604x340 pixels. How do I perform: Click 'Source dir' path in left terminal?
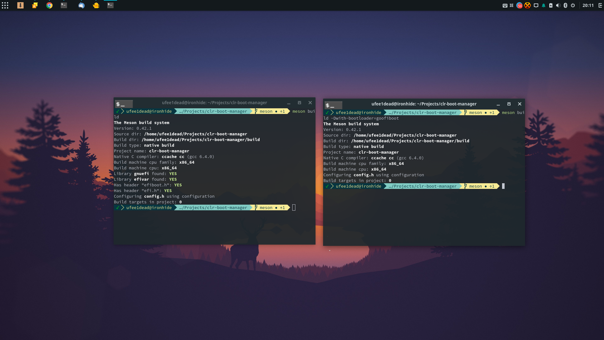pyautogui.click(x=196, y=134)
